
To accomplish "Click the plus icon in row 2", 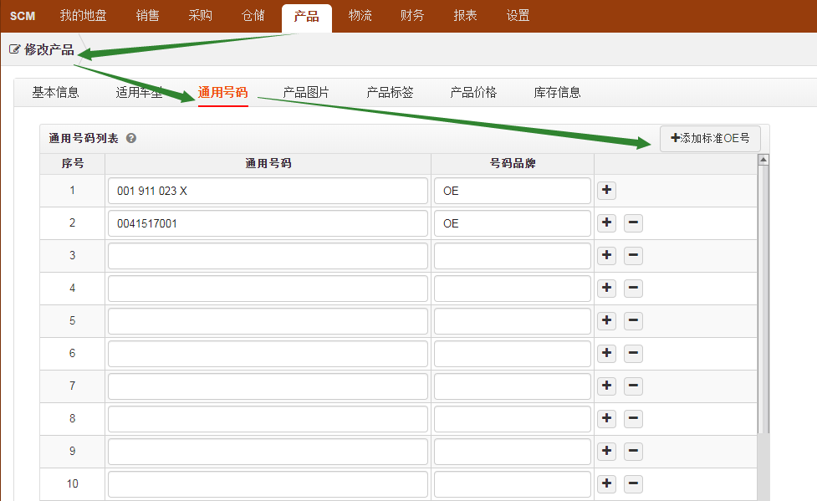I will click(x=606, y=223).
